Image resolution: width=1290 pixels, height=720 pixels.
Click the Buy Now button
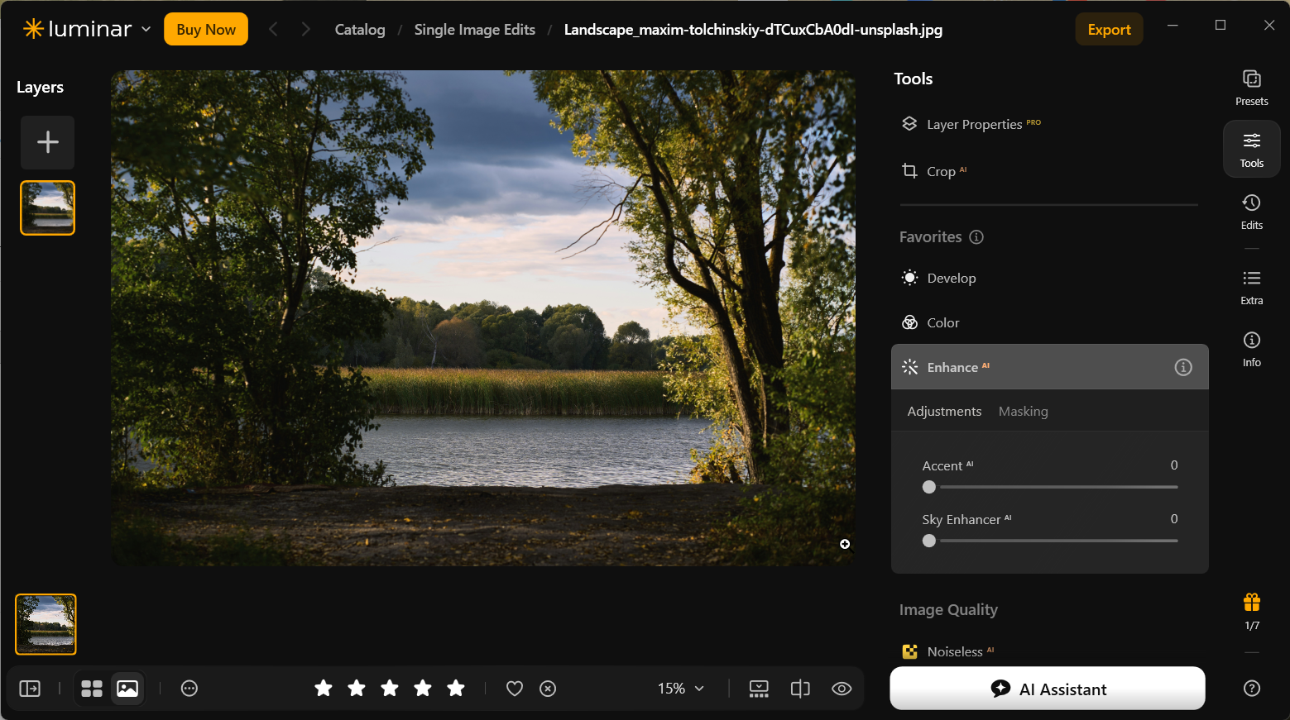coord(206,29)
